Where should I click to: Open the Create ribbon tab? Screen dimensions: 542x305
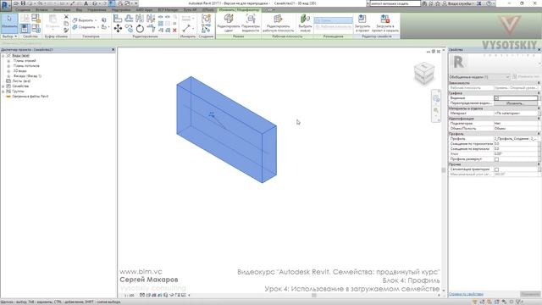(23, 9)
